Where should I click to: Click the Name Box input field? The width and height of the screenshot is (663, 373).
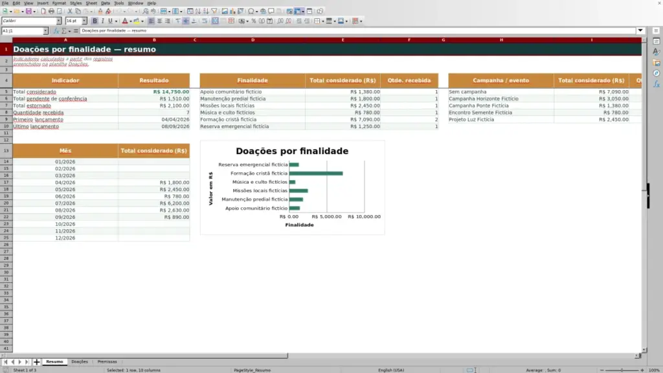pyautogui.click(x=22, y=31)
